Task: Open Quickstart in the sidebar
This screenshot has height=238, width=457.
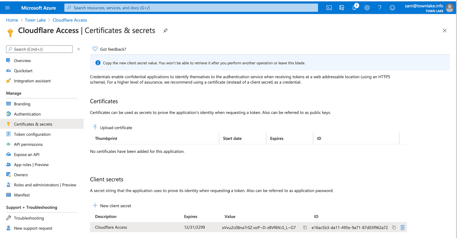Action: [23, 71]
